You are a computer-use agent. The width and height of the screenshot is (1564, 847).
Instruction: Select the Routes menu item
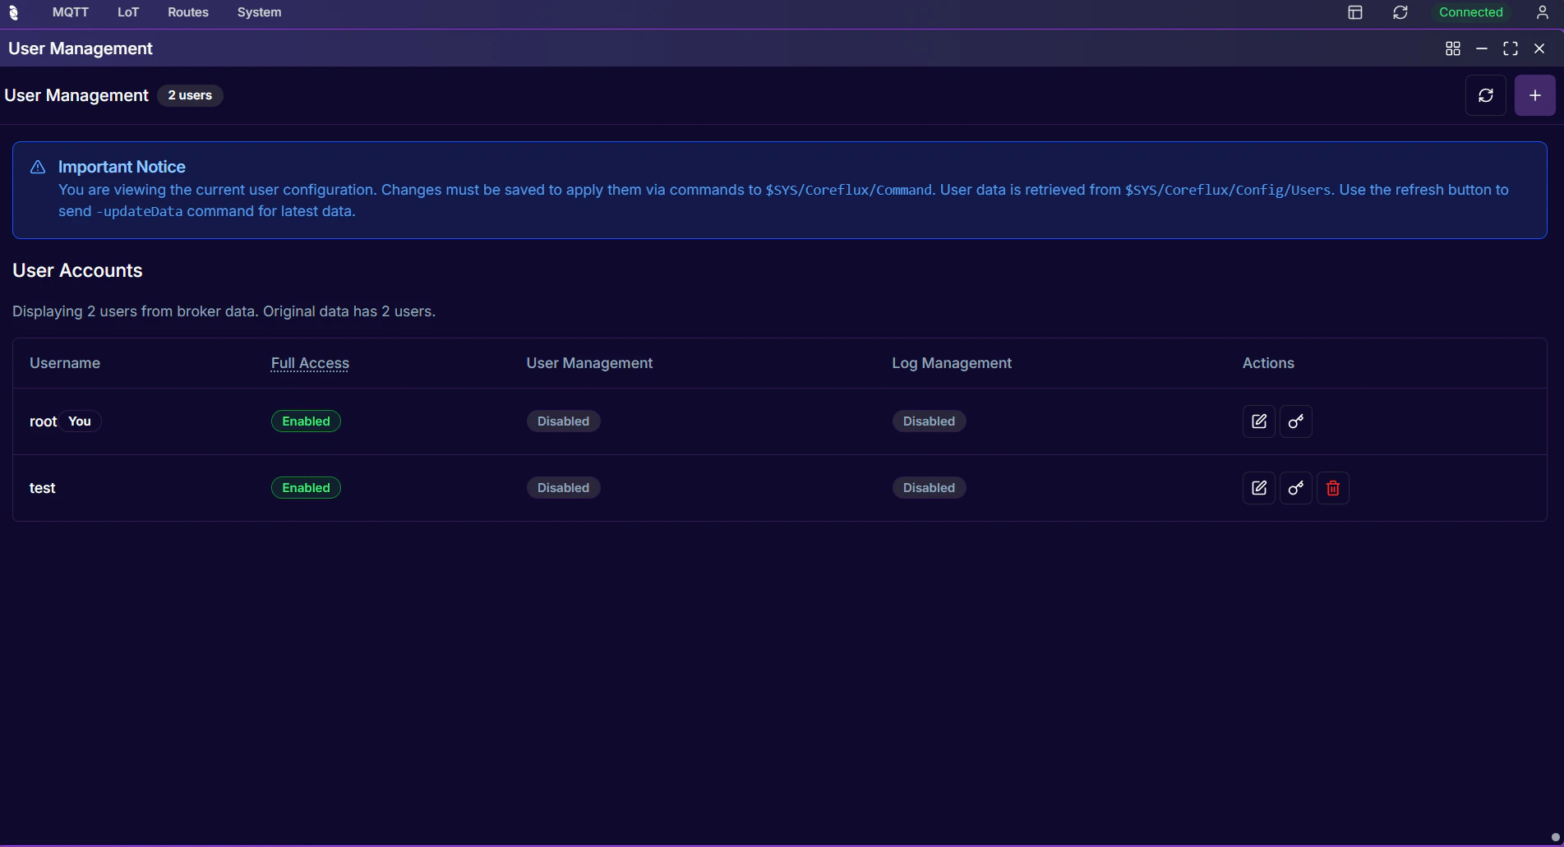pos(187,12)
